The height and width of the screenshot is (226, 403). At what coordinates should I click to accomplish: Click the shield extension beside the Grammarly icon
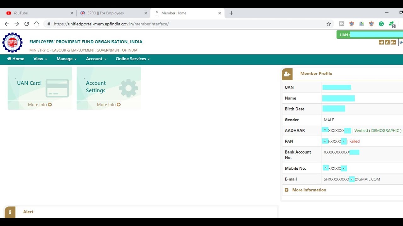pos(372,24)
